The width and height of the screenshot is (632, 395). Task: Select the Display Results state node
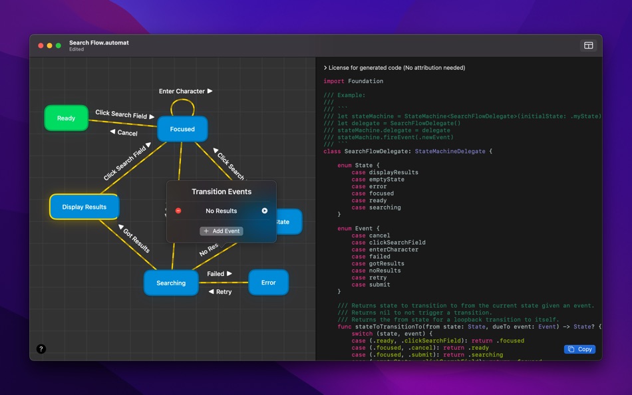pos(84,207)
